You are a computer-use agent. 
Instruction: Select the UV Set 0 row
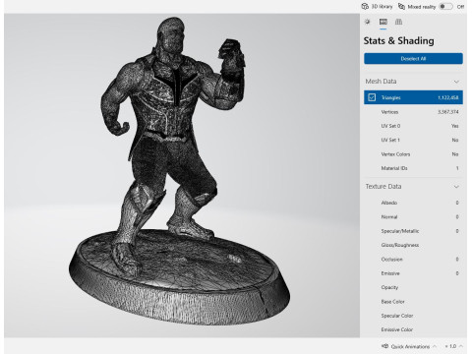[413, 126]
